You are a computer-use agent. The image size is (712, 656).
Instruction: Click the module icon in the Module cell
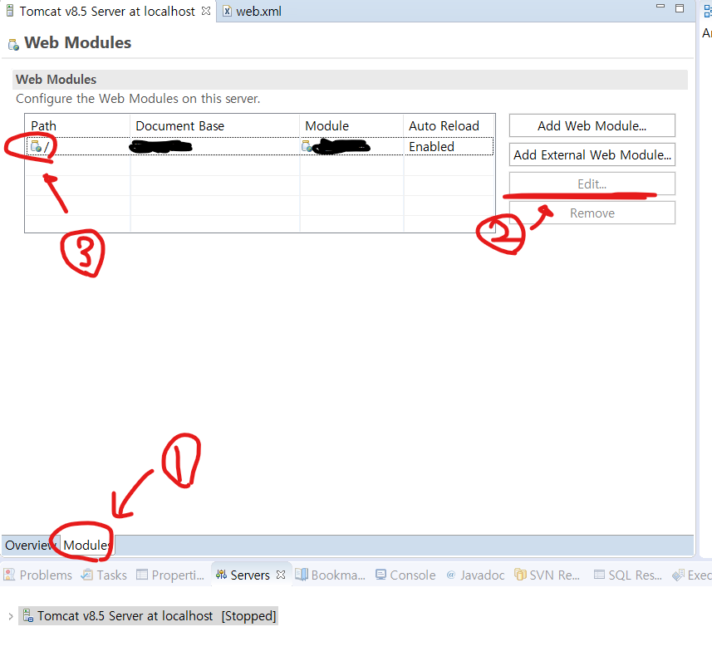coord(307,146)
